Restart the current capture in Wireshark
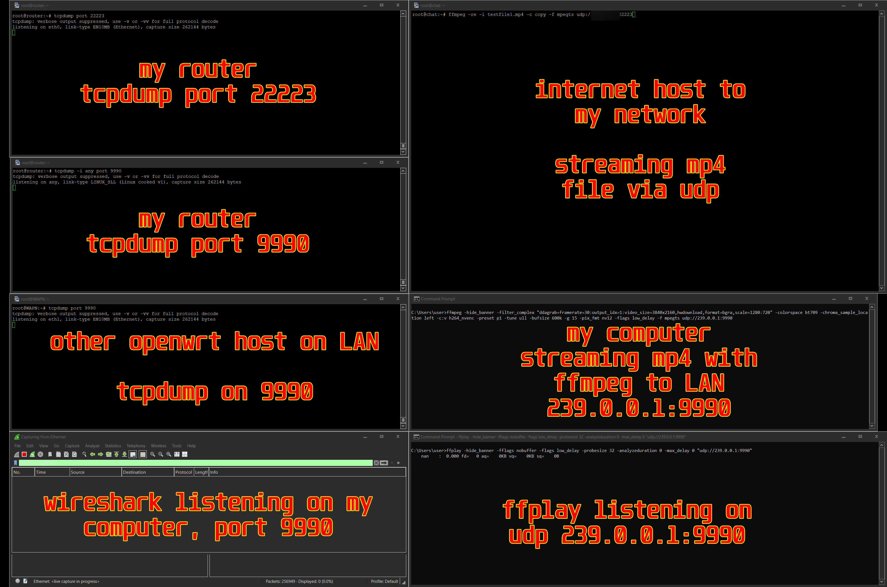This screenshot has width=887, height=587. (32, 454)
